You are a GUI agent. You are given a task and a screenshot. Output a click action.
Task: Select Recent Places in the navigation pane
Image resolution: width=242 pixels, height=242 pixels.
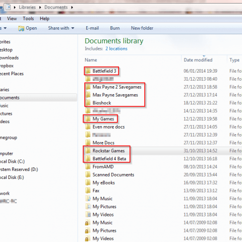12,74
